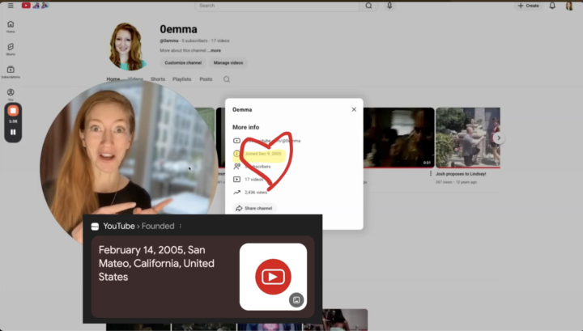Click inside the Search input field

pos(275,6)
